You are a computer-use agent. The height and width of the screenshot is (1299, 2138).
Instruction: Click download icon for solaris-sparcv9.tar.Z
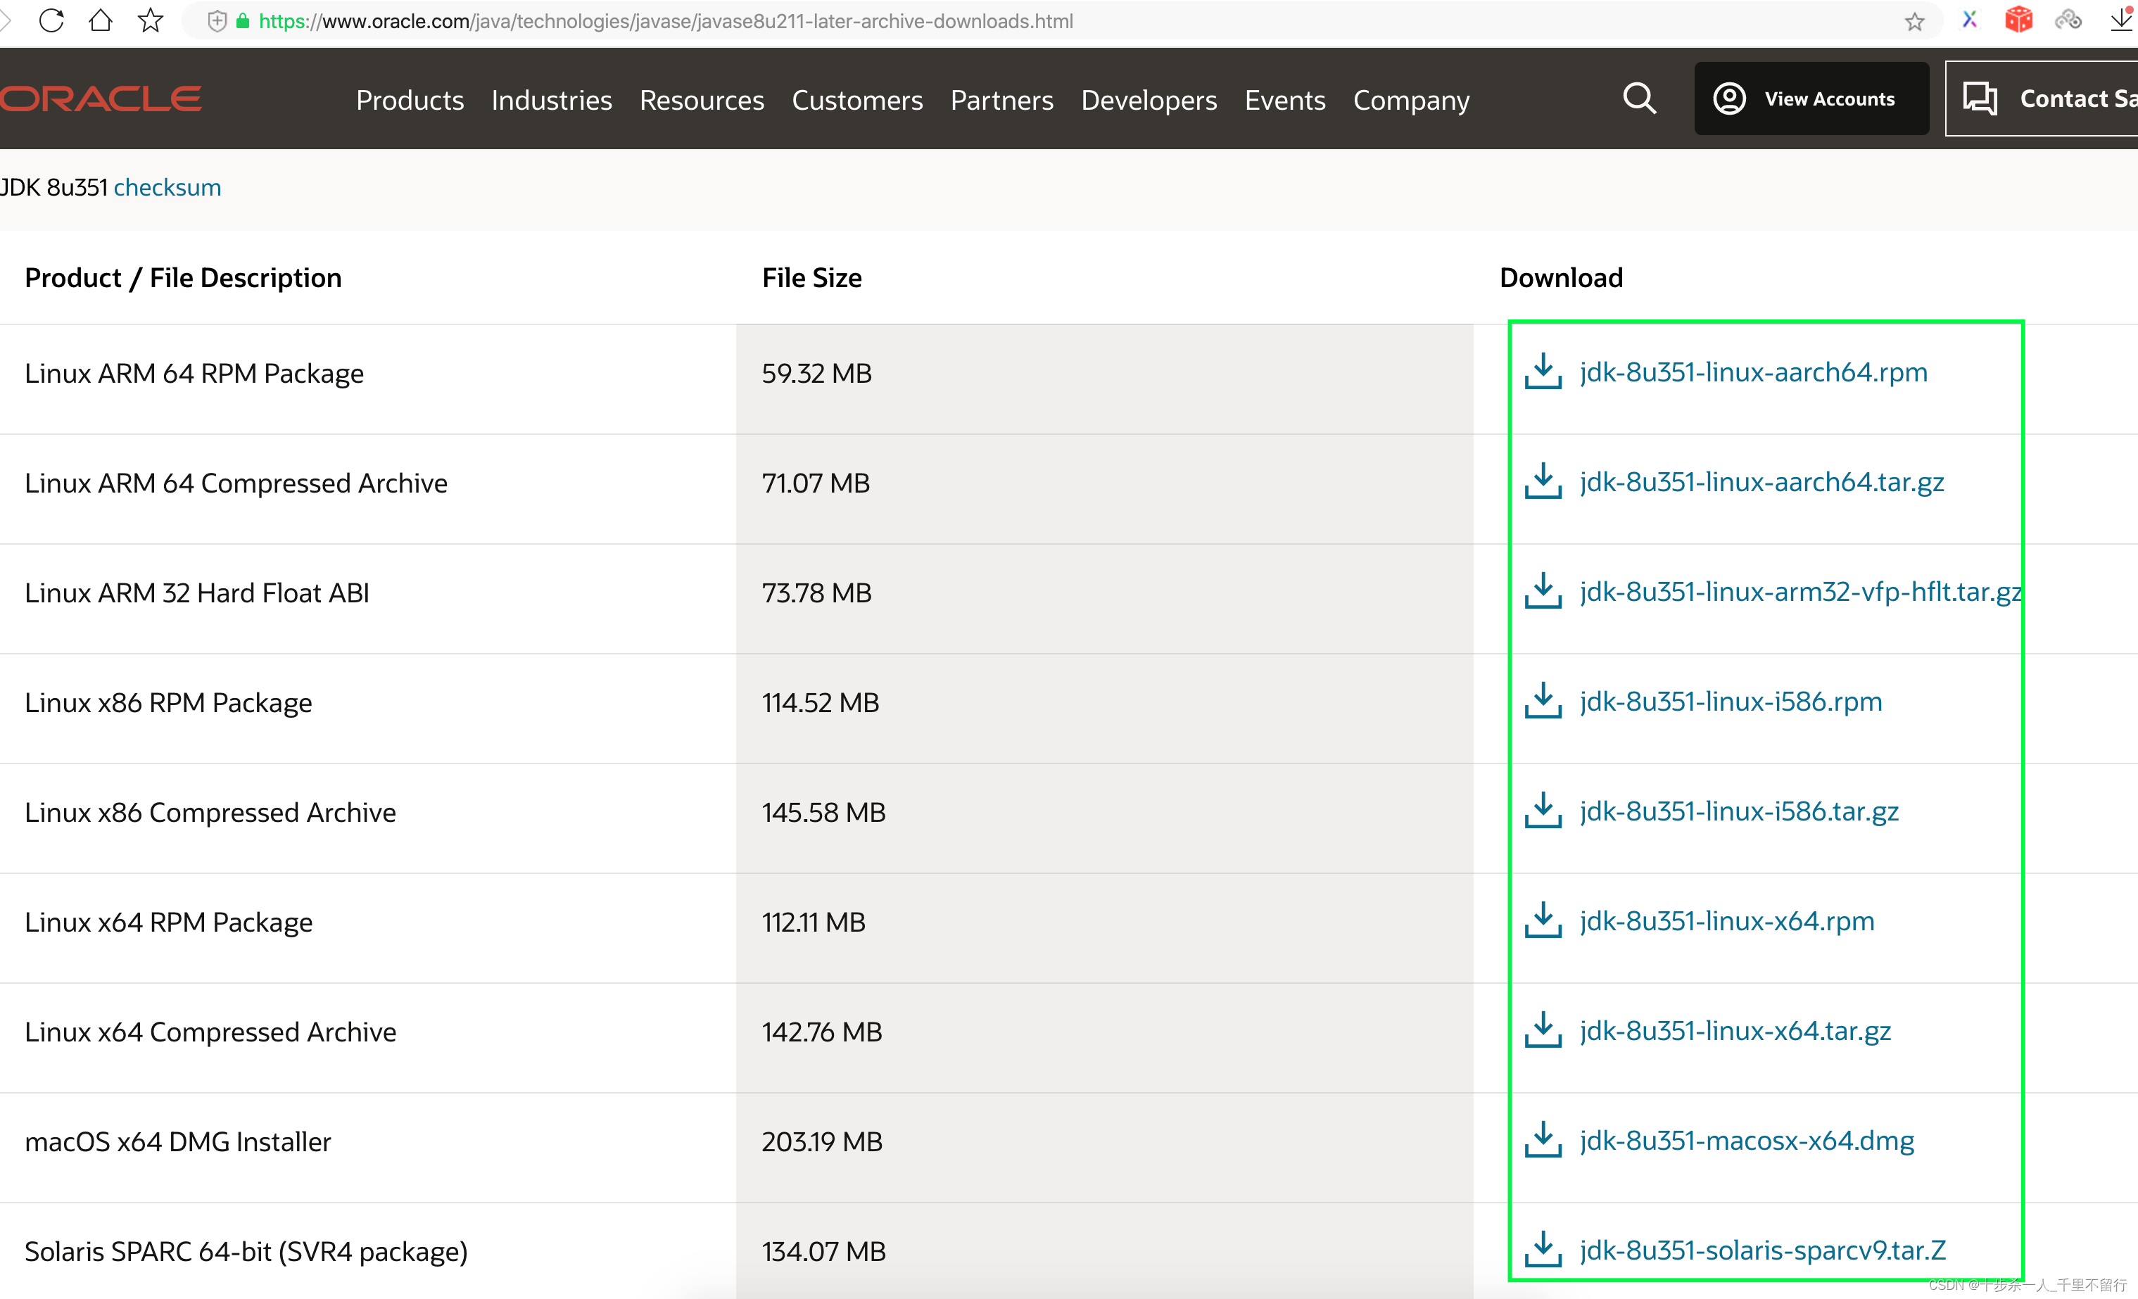[x=1543, y=1250]
